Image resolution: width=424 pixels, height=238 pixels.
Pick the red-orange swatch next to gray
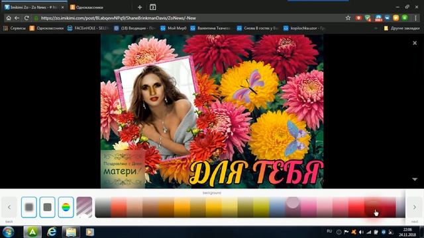[119, 207]
